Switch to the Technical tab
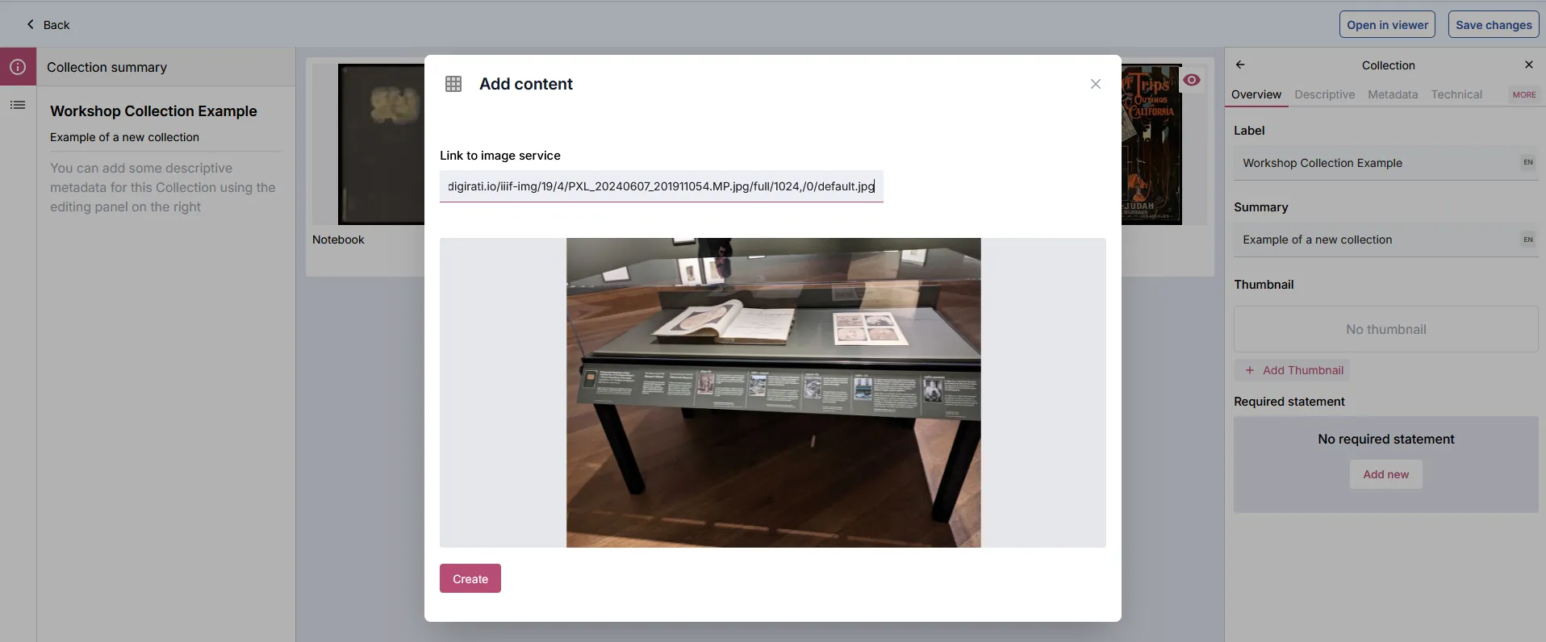The height and width of the screenshot is (642, 1546). [1456, 94]
